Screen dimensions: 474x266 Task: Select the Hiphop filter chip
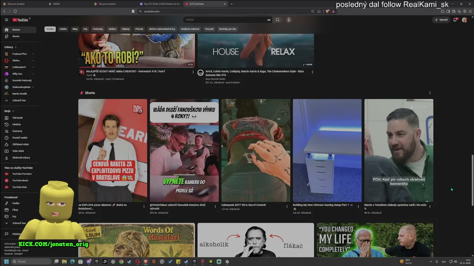click(x=126, y=29)
